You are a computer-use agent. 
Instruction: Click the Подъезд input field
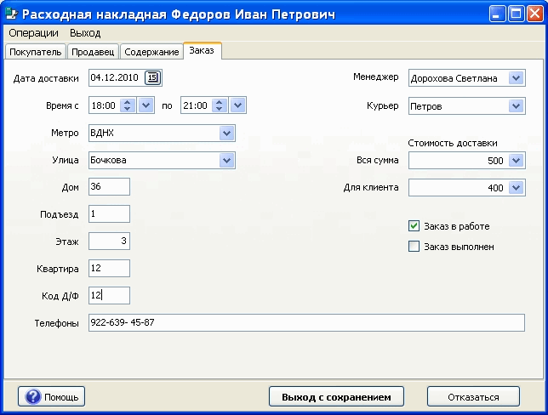coord(109,213)
